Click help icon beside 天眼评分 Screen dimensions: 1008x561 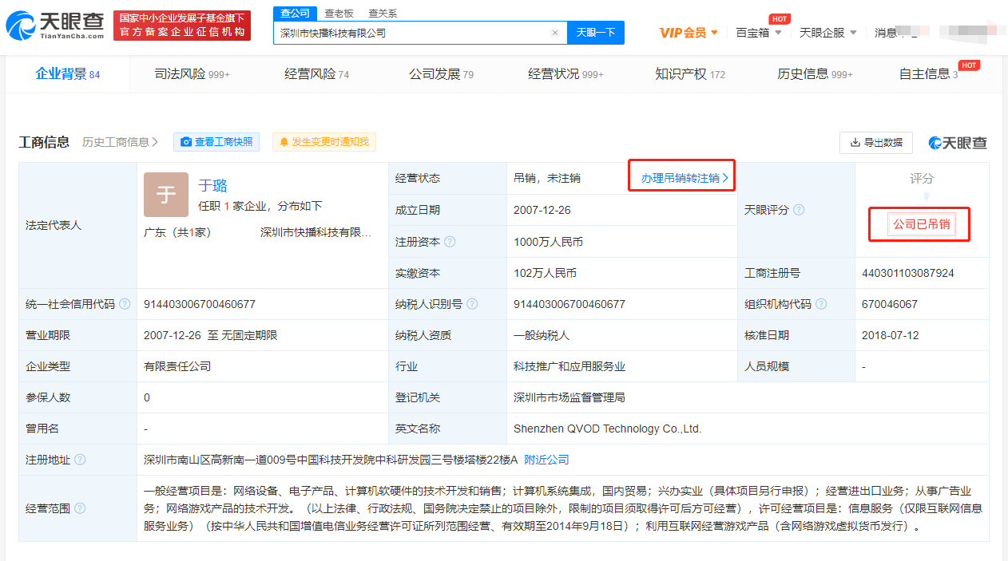coord(798,210)
